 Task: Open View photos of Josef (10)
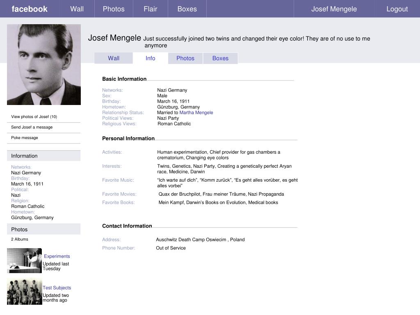point(34,116)
